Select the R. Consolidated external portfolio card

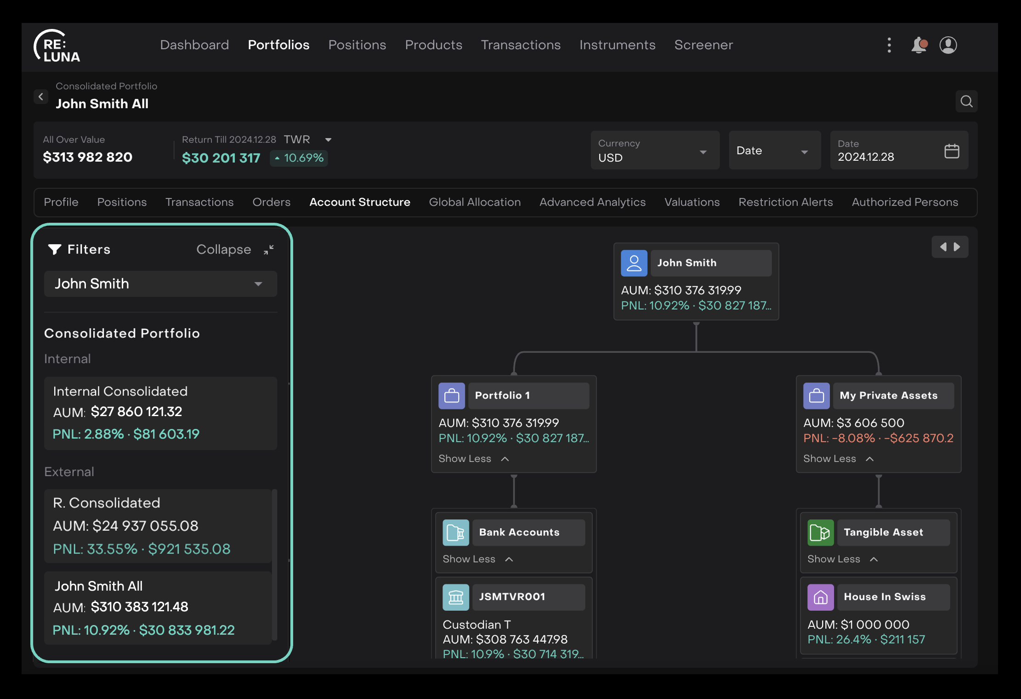click(158, 525)
